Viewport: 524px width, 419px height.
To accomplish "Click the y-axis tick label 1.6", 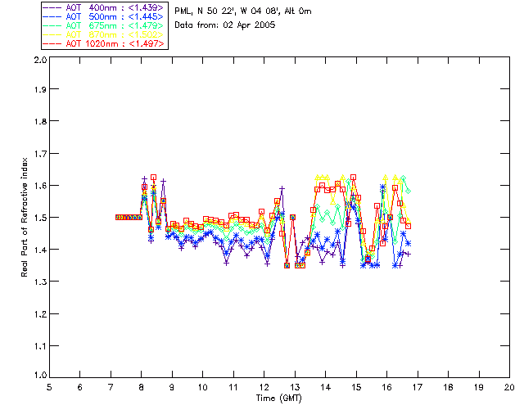I will (x=40, y=186).
